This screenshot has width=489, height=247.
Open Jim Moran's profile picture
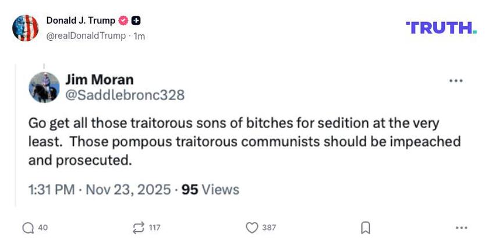(44, 87)
